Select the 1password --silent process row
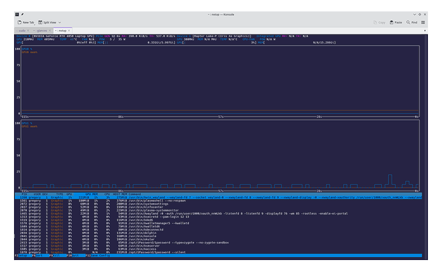 [218, 252]
